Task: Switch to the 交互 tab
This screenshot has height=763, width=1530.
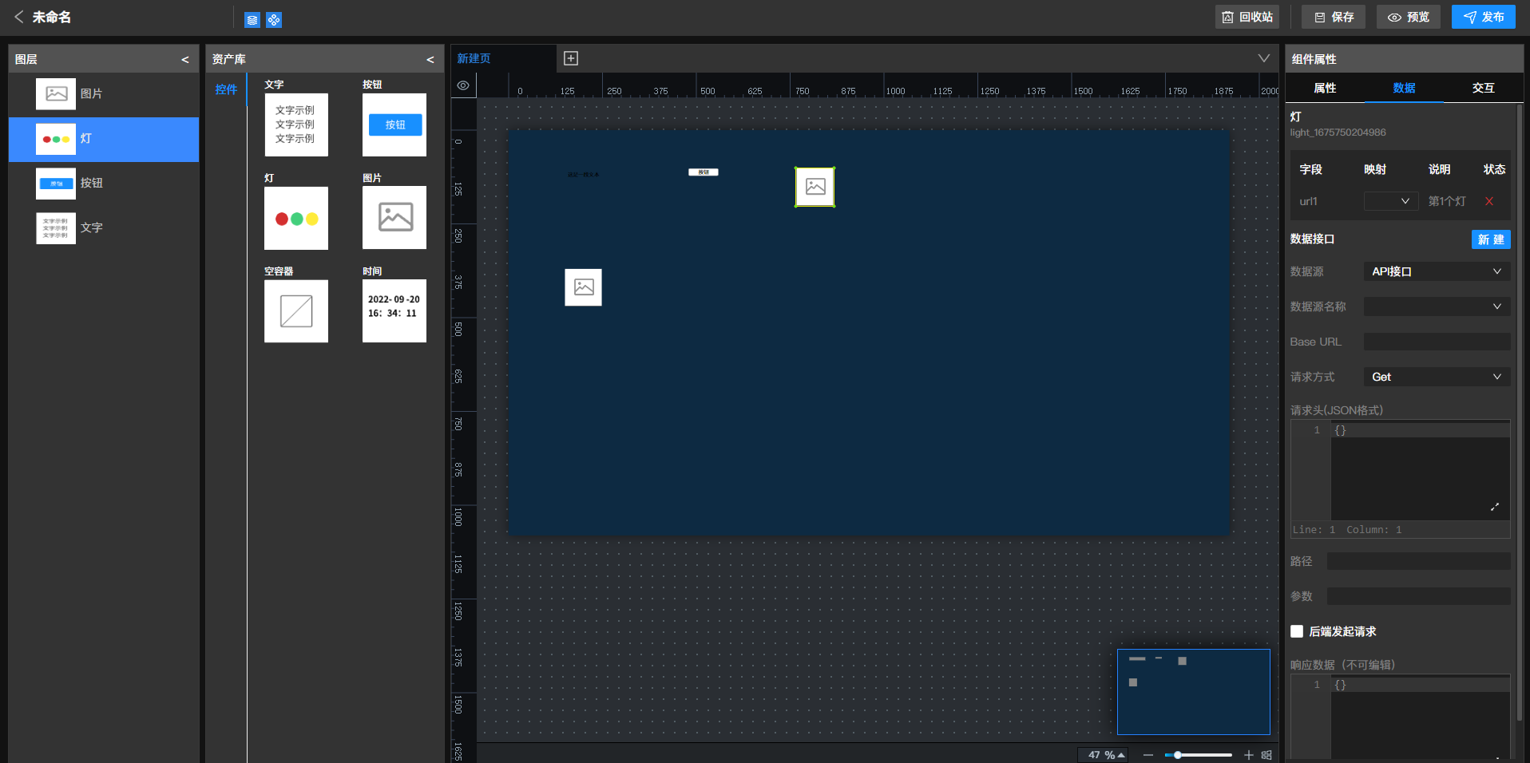Action: click(1483, 88)
